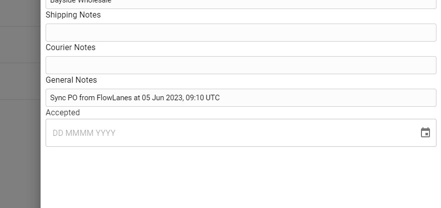Click the YYYY portion of date placeholder

click(x=105, y=133)
